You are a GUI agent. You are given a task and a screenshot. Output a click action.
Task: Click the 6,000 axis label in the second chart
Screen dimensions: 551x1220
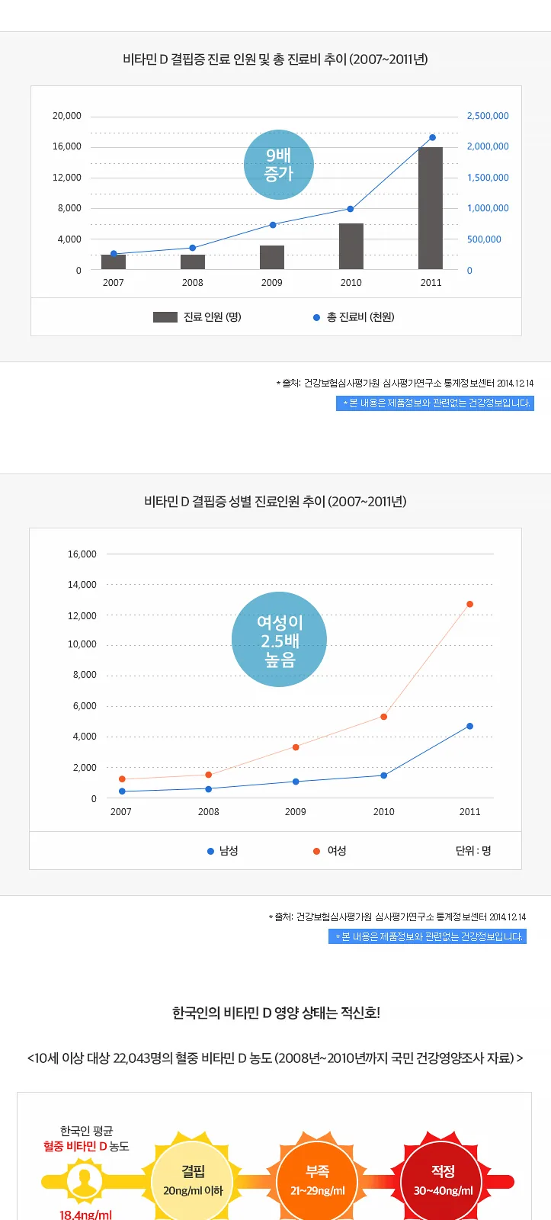click(85, 706)
